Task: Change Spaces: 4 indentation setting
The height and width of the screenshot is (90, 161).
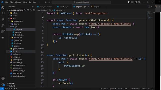Action: (113, 89)
